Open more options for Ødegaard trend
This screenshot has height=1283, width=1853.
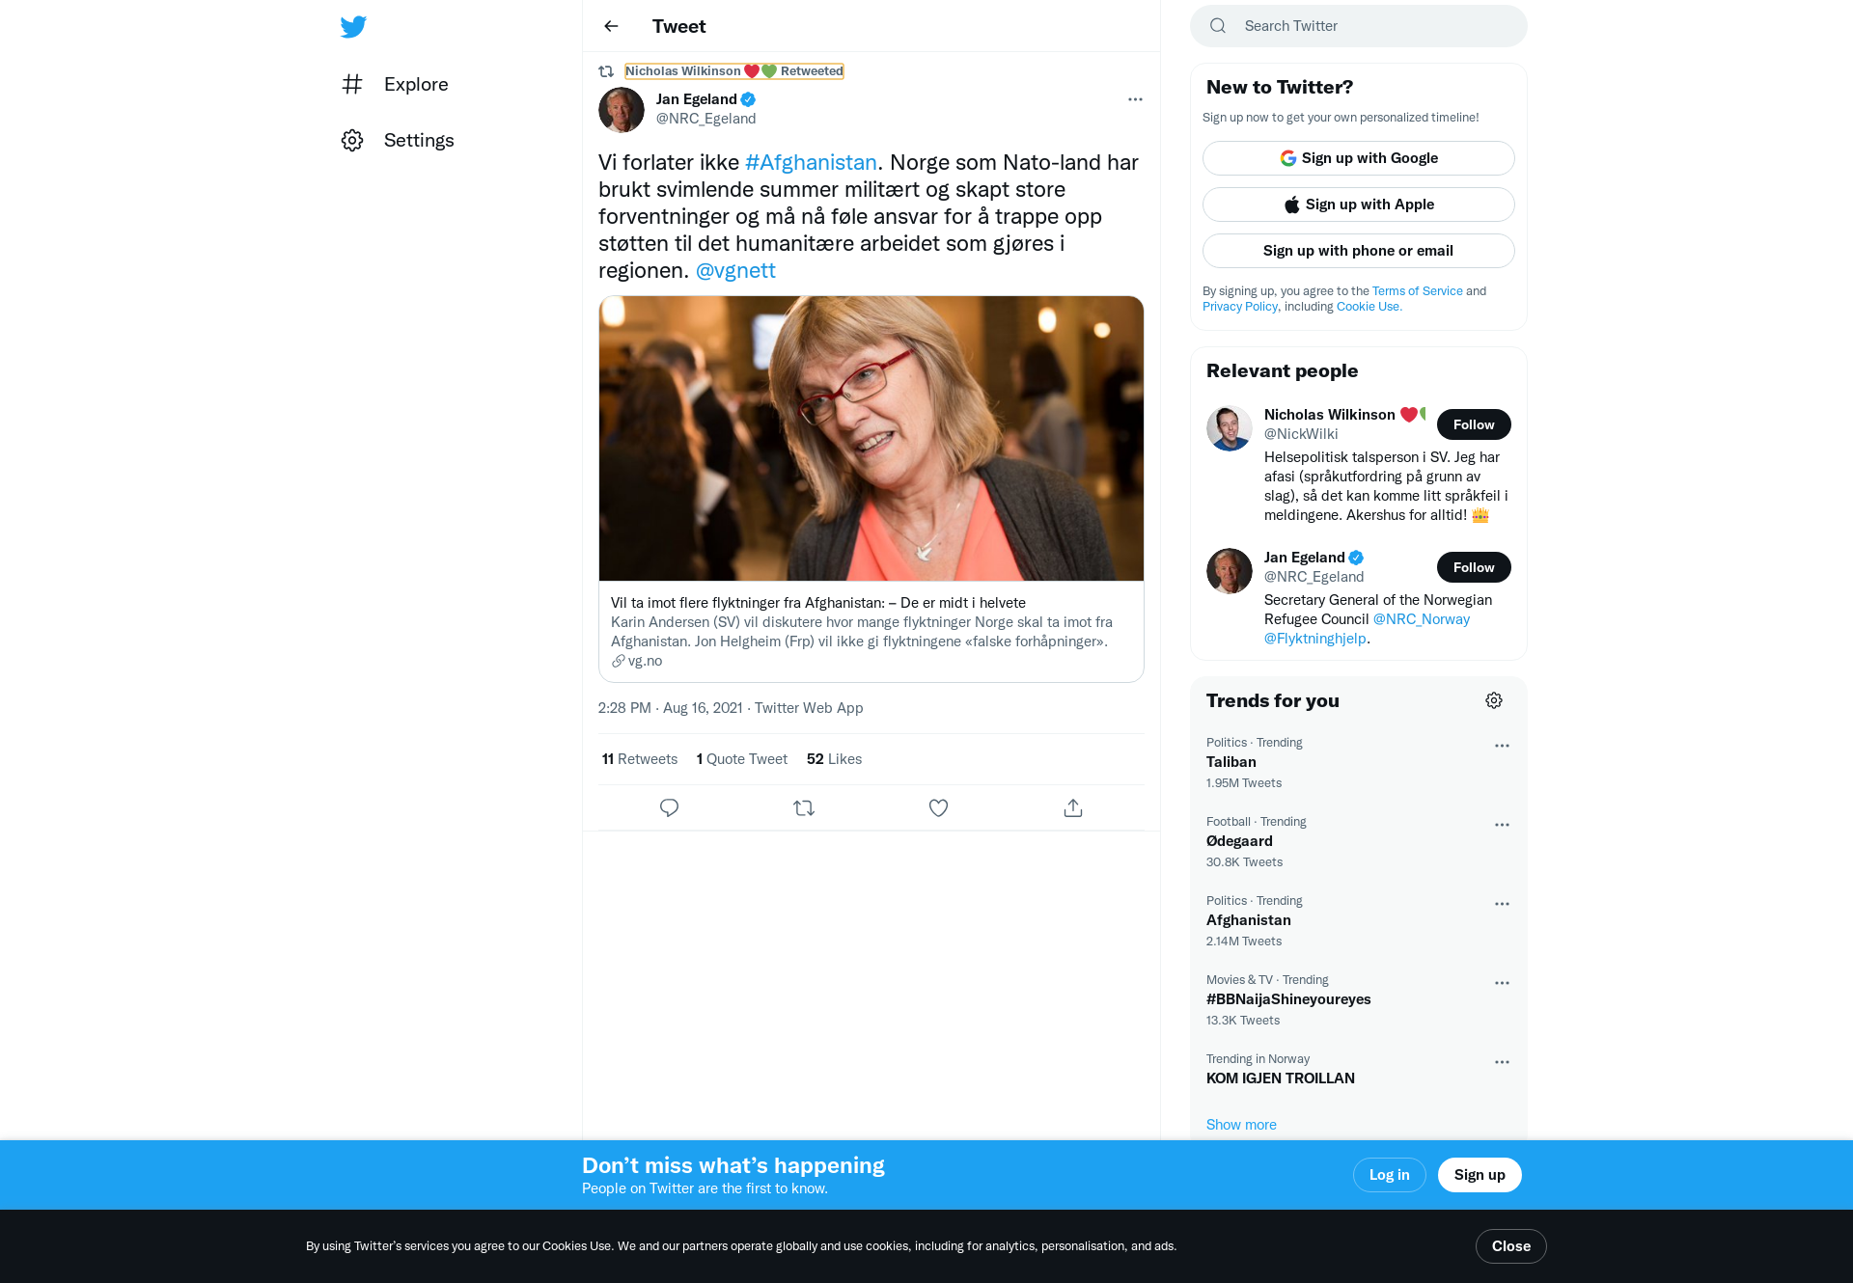tap(1502, 825)
